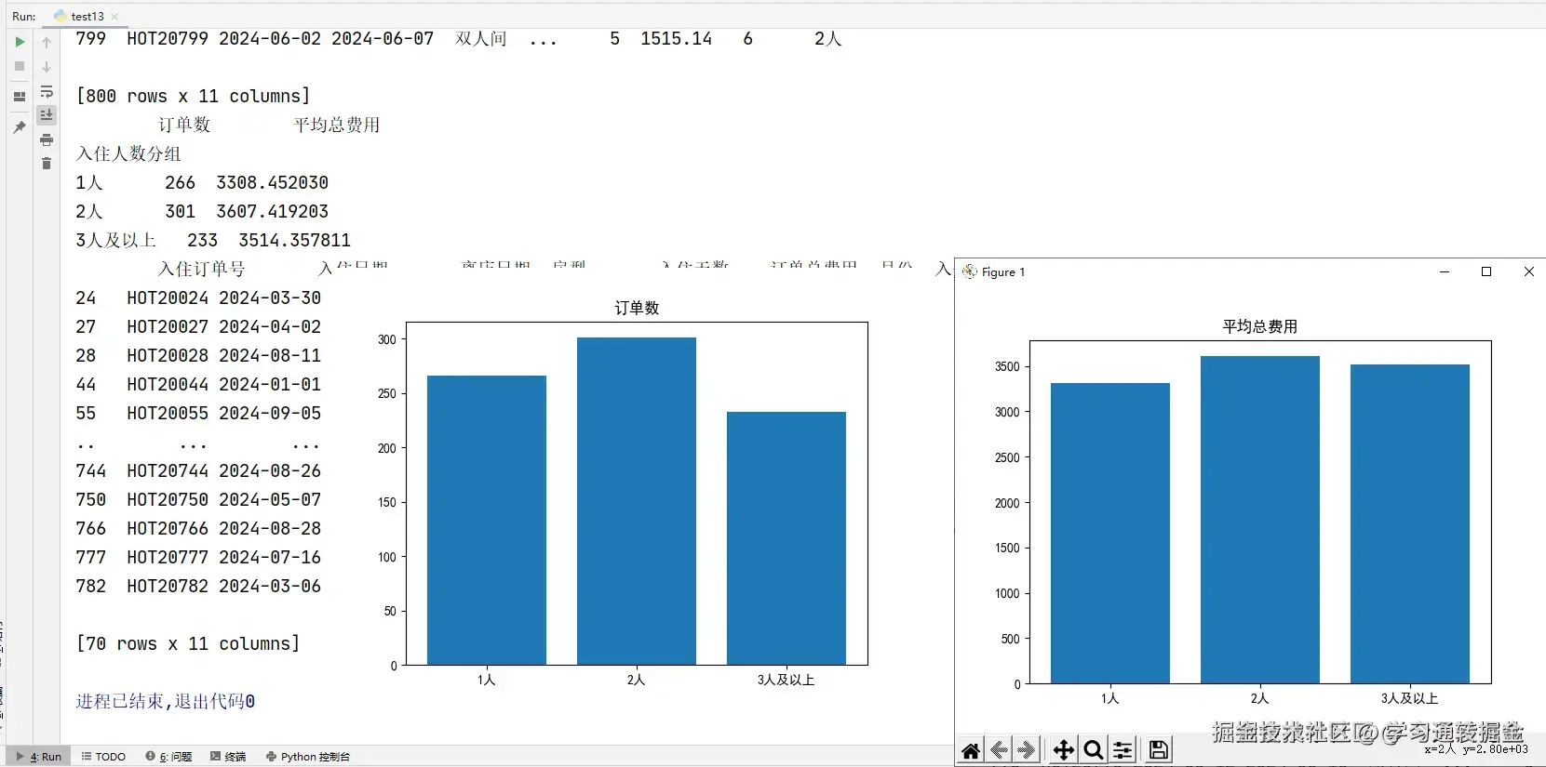Image resolution: width=1546 pixels, height=767 pixels.
Task: Click the 3人及以上 bar in 订单数 chart
Action: coord(786,538)
